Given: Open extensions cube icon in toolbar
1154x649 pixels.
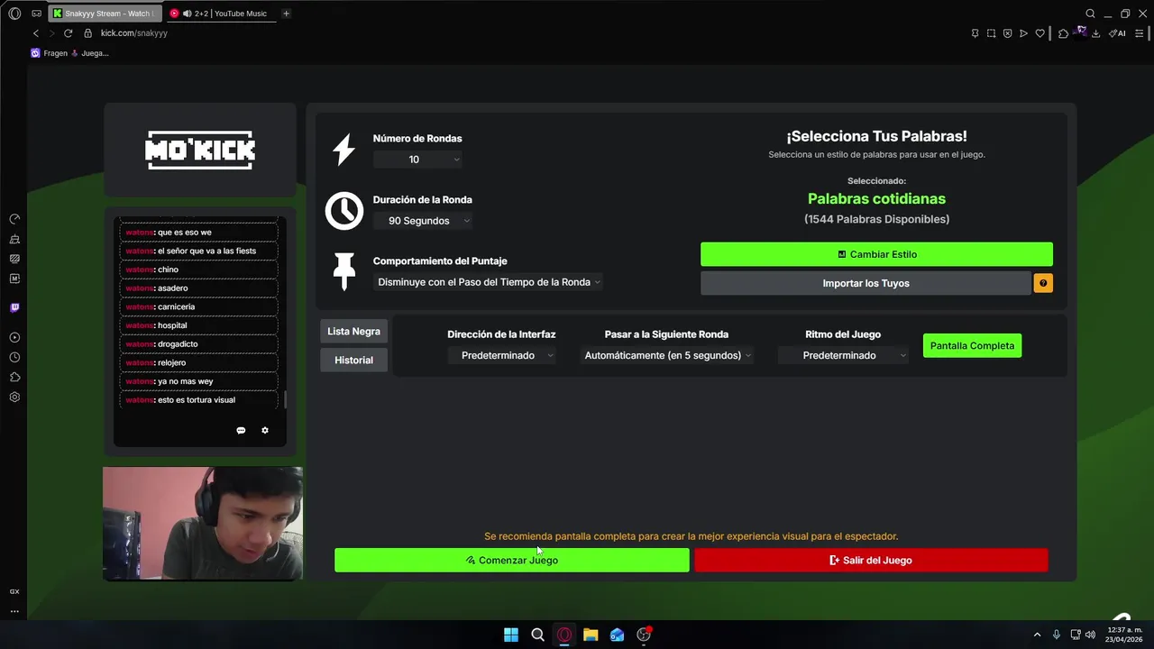Looking at the screenshot, I should point(1063,33).
